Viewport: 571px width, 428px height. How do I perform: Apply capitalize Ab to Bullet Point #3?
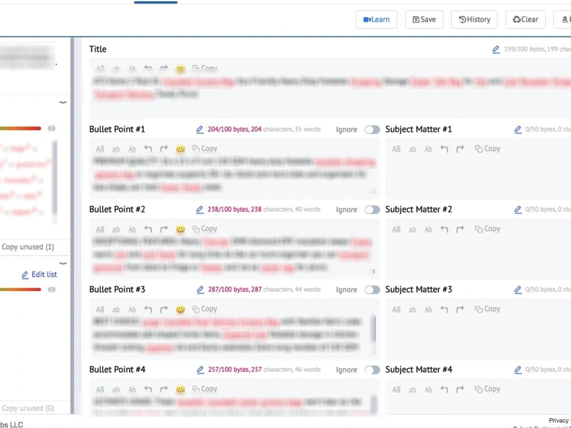[132, 309]
